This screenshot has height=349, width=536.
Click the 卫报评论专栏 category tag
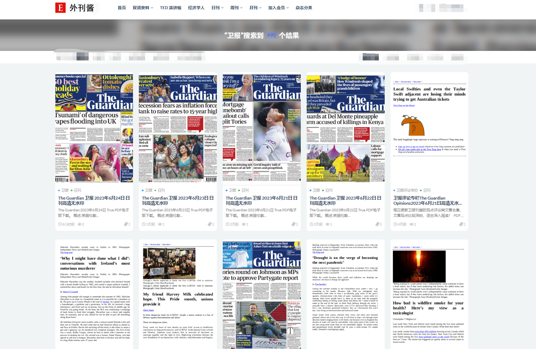(407, 190)
